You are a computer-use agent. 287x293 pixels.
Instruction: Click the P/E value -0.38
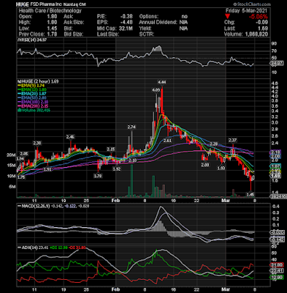point(126,16)
